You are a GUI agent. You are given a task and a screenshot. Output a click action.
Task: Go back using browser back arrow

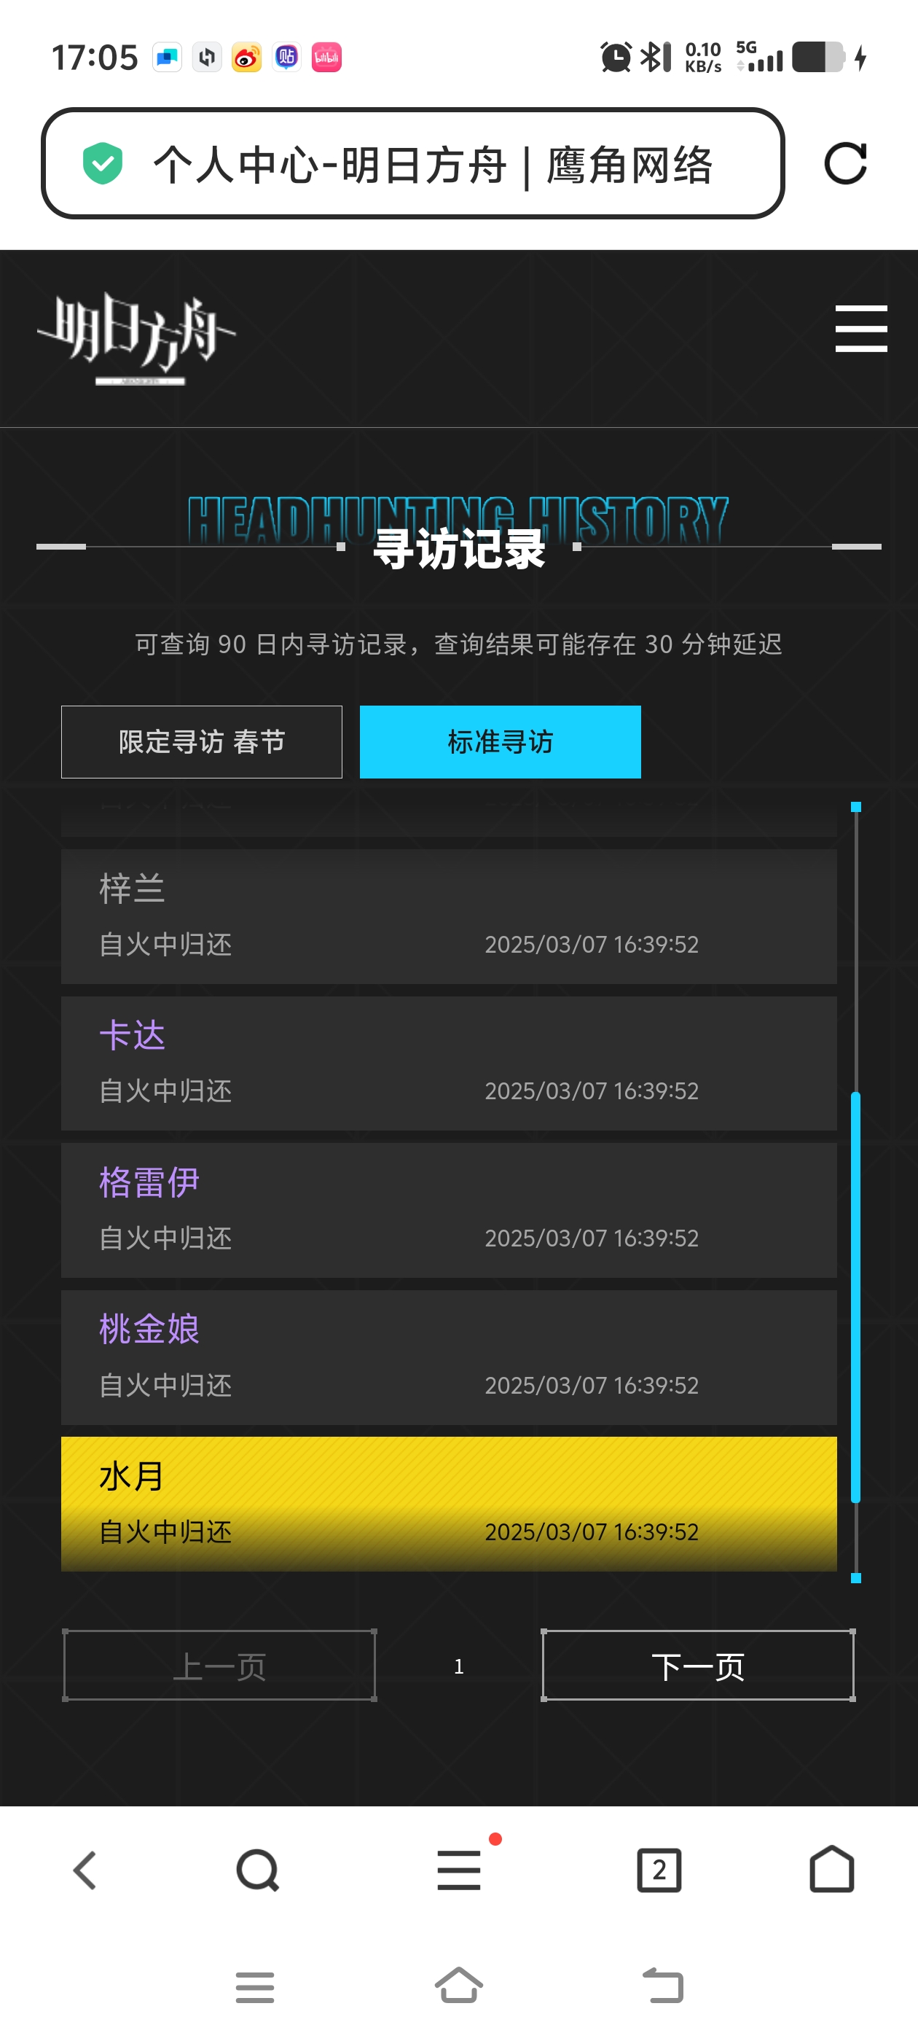(x=85, y=1870)
